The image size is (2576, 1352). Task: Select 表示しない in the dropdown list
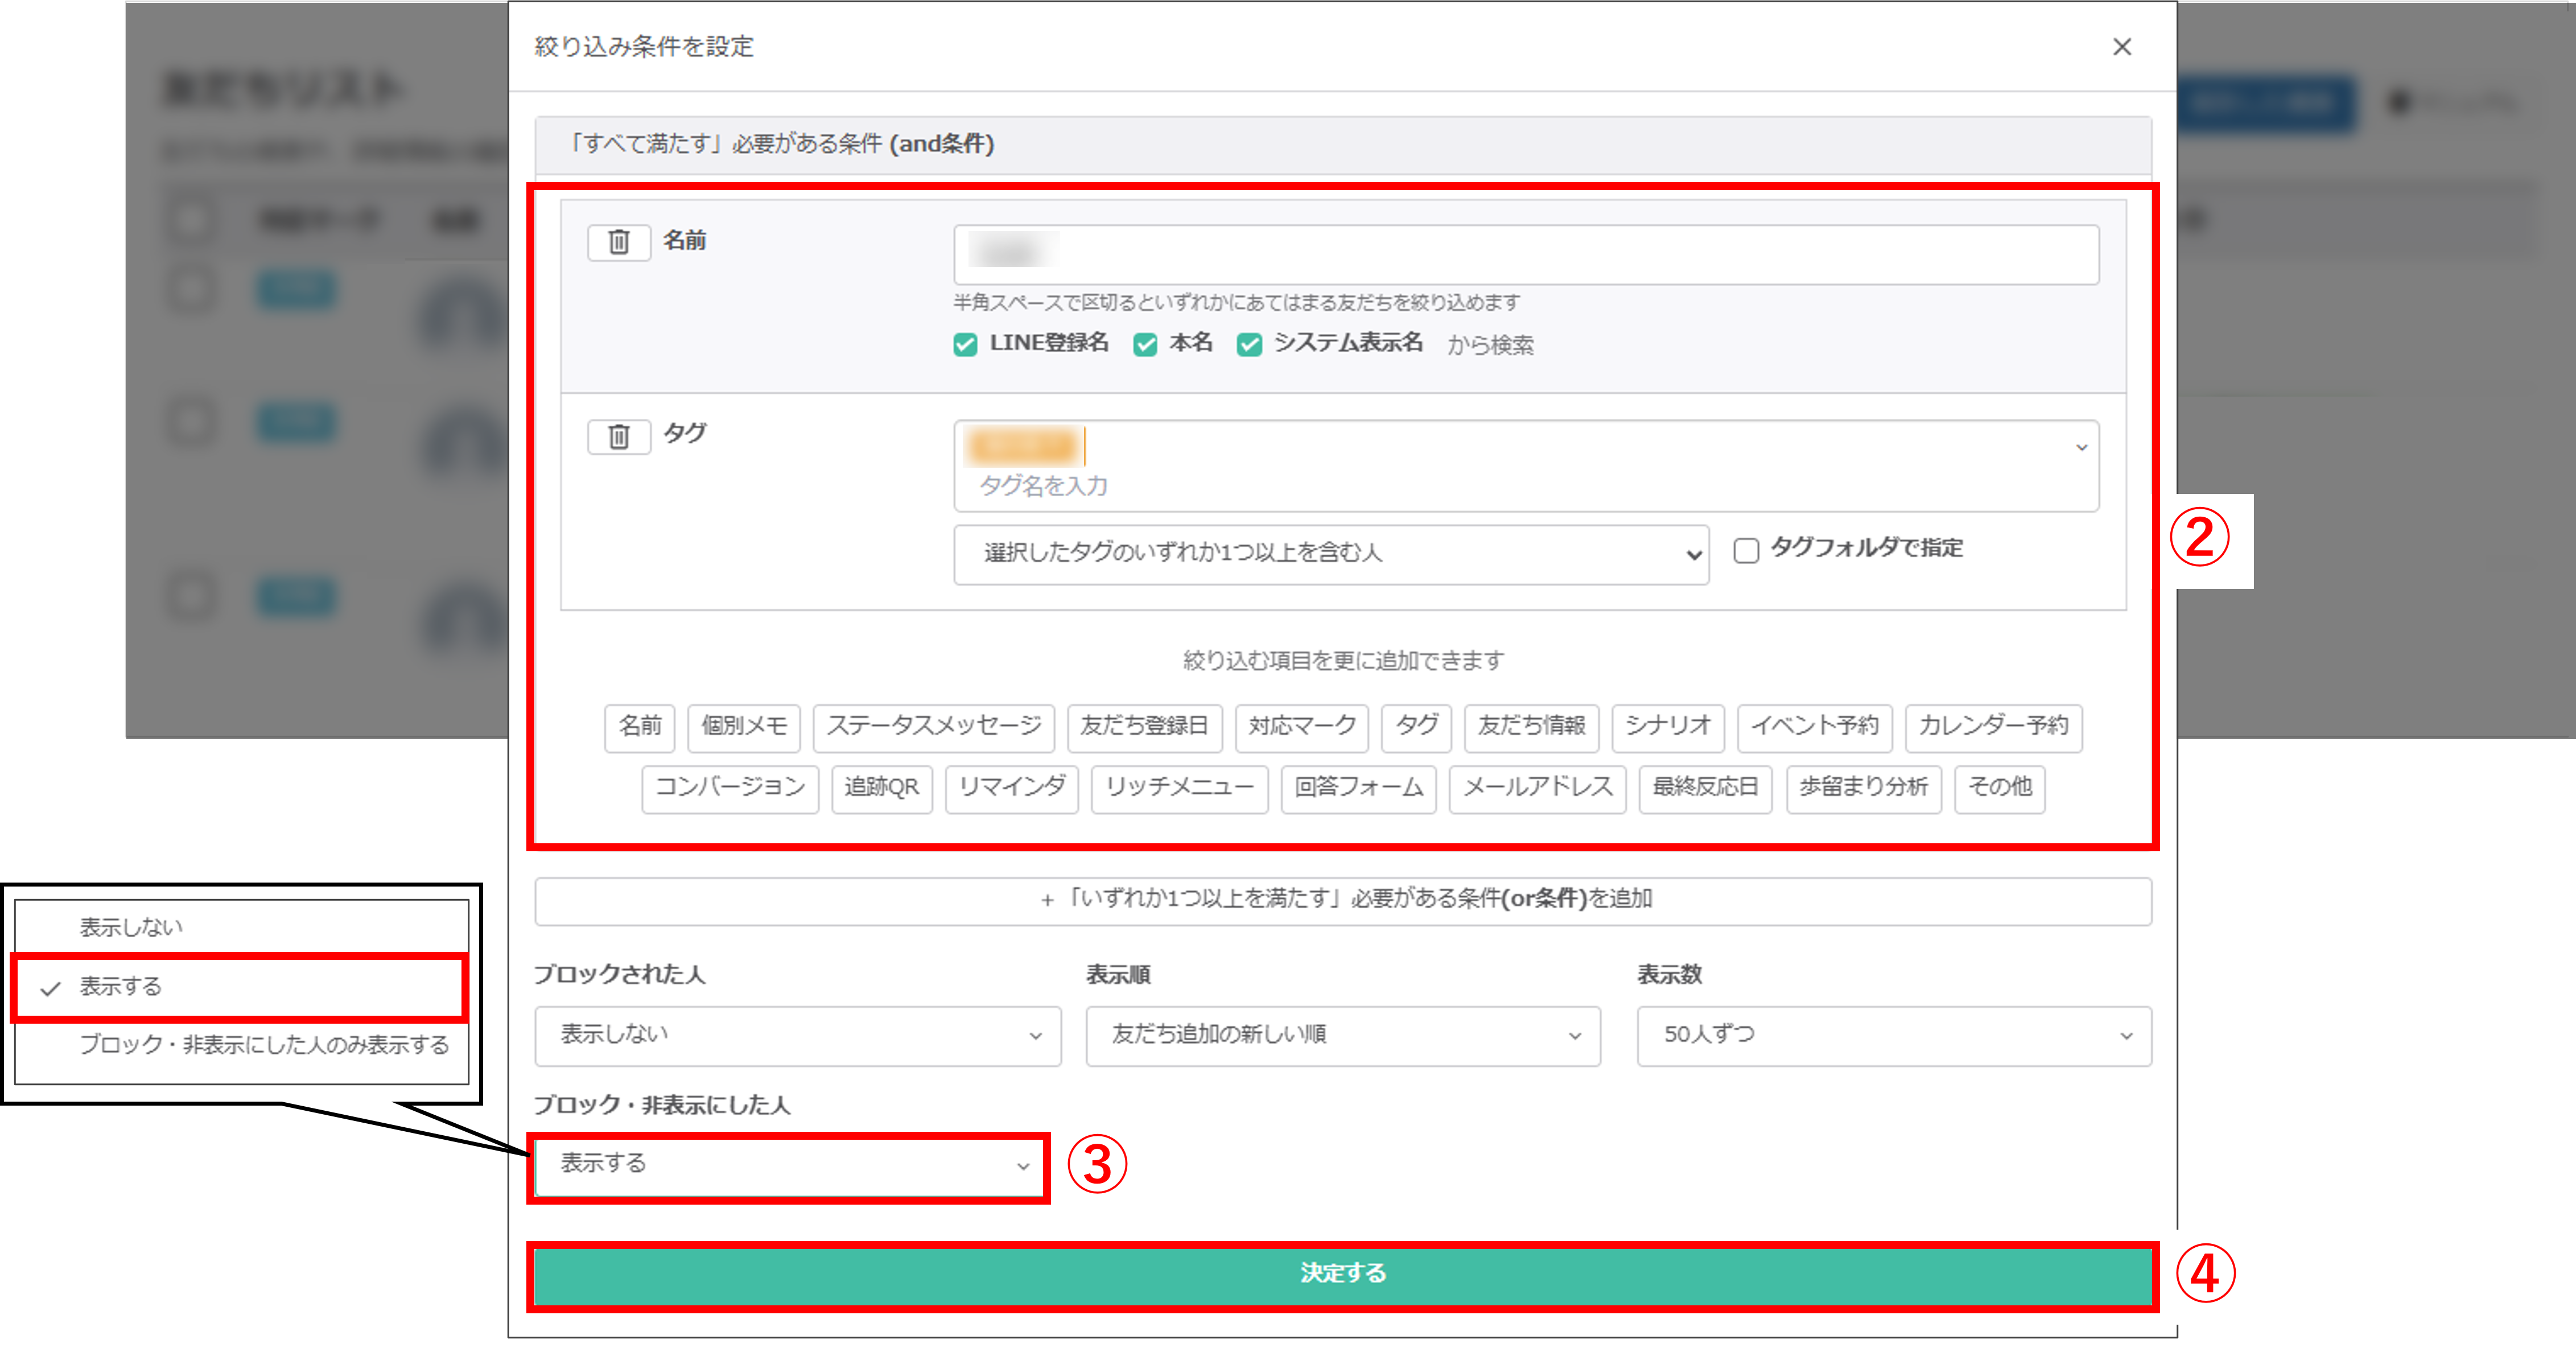coord(132,928)
